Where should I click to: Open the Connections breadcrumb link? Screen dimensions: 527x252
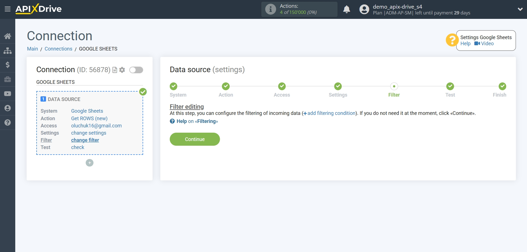(58, 49)
